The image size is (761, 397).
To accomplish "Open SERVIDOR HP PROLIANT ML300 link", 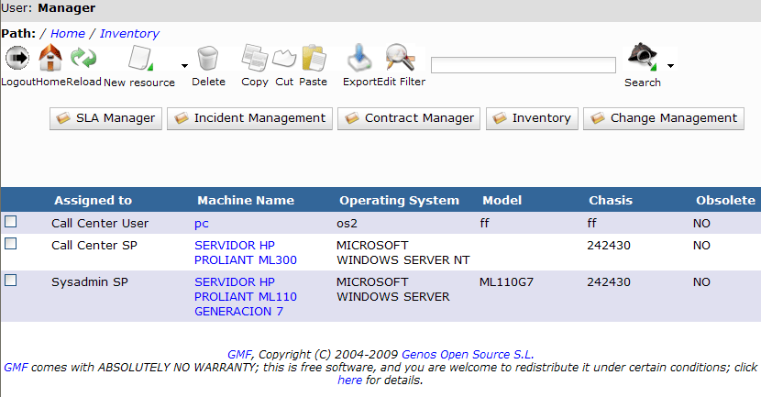I will pos(246,253).
